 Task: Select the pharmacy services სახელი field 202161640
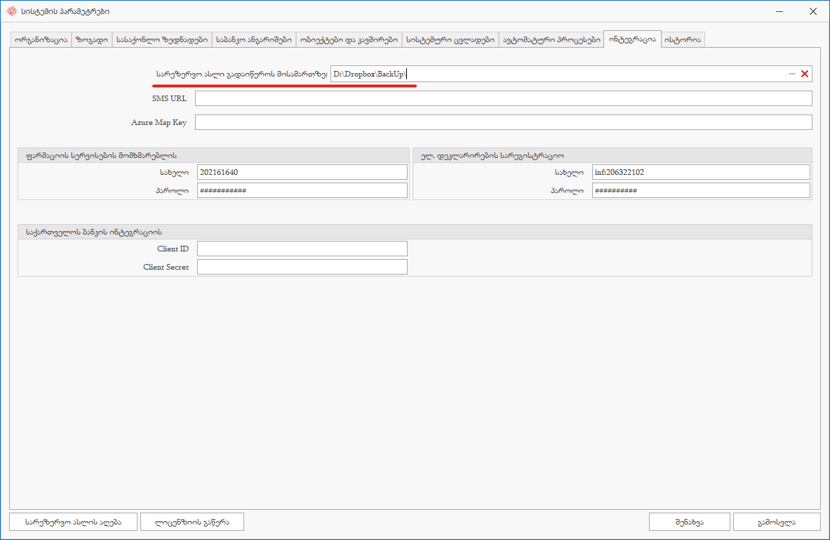302,172
